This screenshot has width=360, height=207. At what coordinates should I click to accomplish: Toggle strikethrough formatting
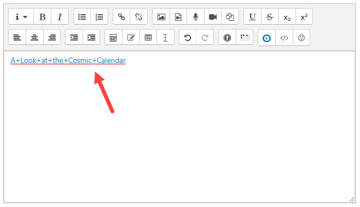point(270,17)
